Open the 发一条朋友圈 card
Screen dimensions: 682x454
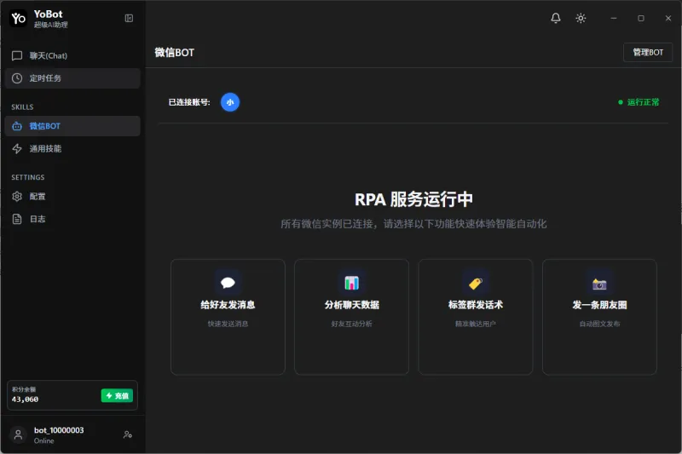[x=599, y=317]
